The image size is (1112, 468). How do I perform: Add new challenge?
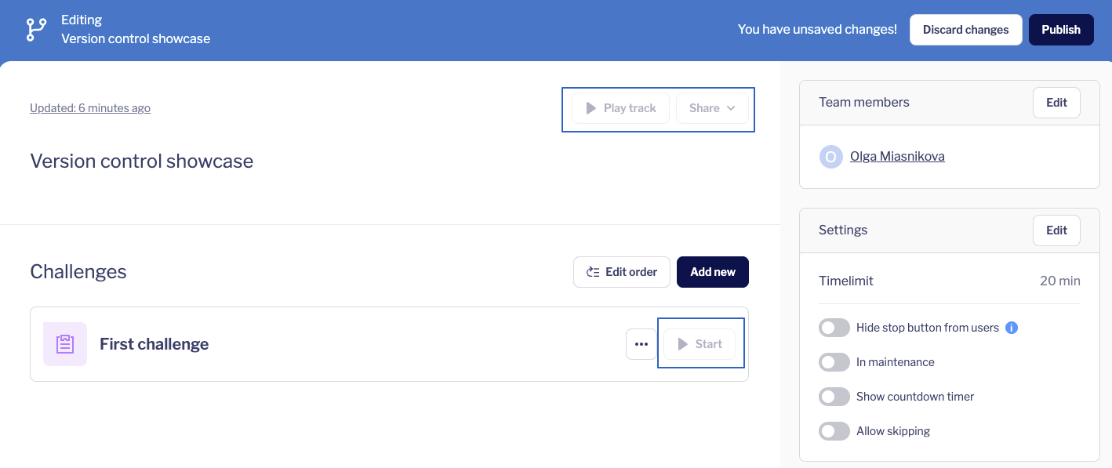[x=712, y=272]
